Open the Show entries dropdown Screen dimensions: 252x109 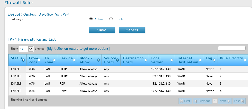pos(26,48)
